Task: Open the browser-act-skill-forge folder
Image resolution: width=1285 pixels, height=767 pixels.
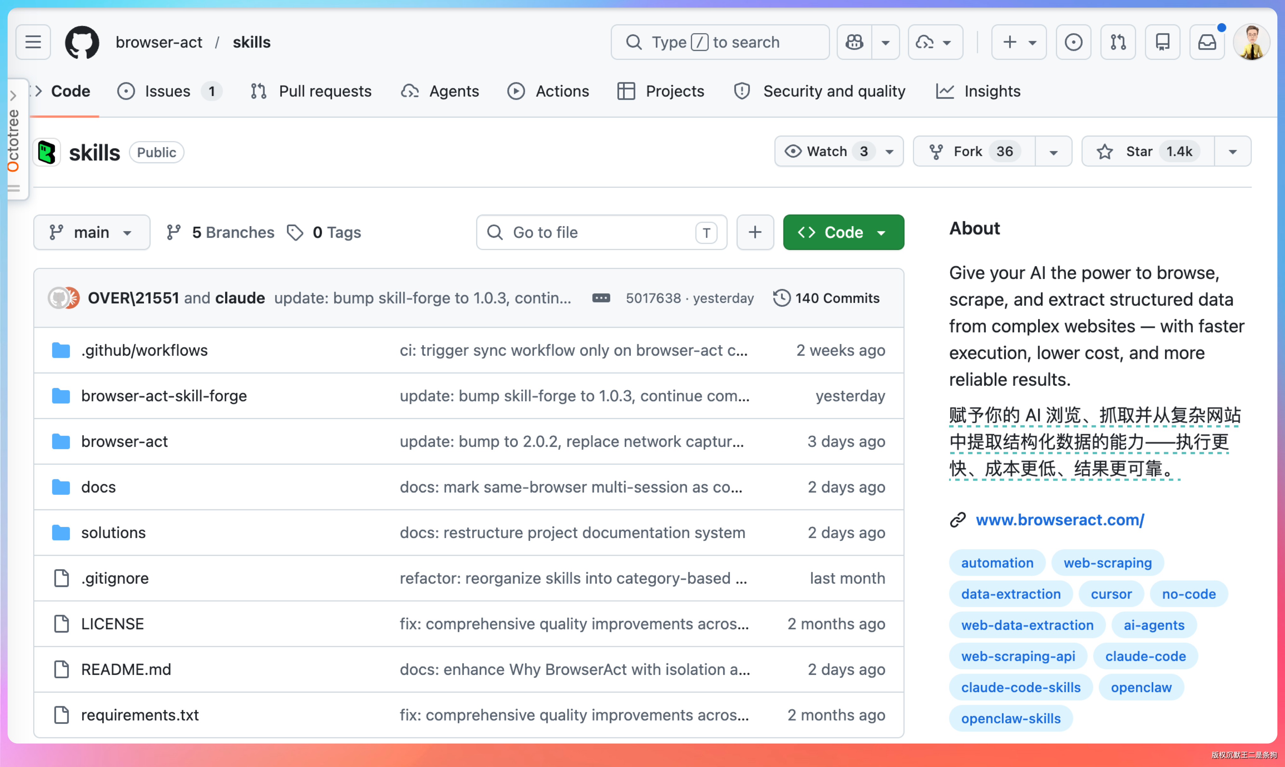Action: (164, 396)
